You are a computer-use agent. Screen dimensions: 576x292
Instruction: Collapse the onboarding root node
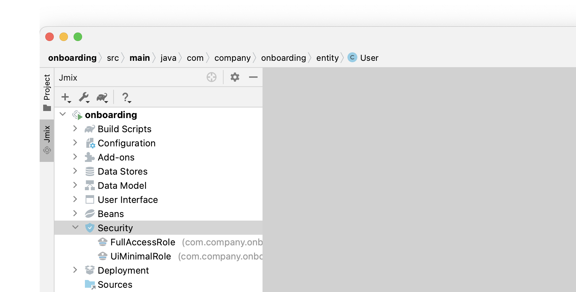click(63, 114)
